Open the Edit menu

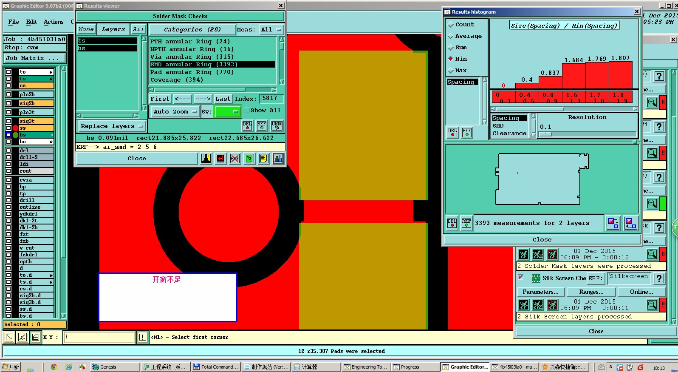point(31,22)
